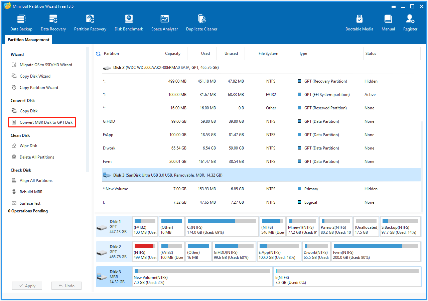Open the Space Analyzer
This screenshot has width=428, height=301.
[164, 22]
